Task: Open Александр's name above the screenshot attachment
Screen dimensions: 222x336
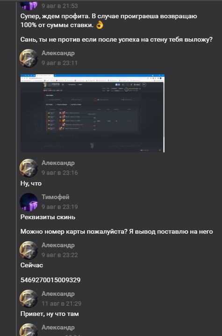Action: [x=58, y=53]
